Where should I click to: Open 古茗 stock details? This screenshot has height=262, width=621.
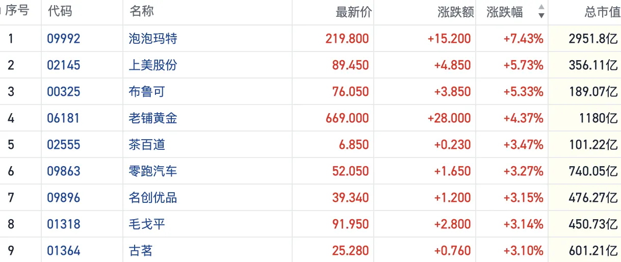tap(141, 251)
